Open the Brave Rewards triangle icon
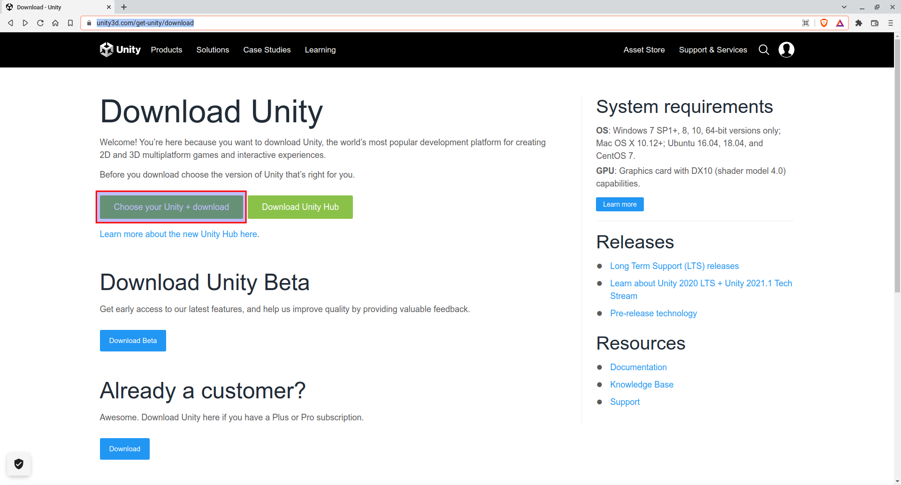901x485 pixels. [x=840, y=23]
